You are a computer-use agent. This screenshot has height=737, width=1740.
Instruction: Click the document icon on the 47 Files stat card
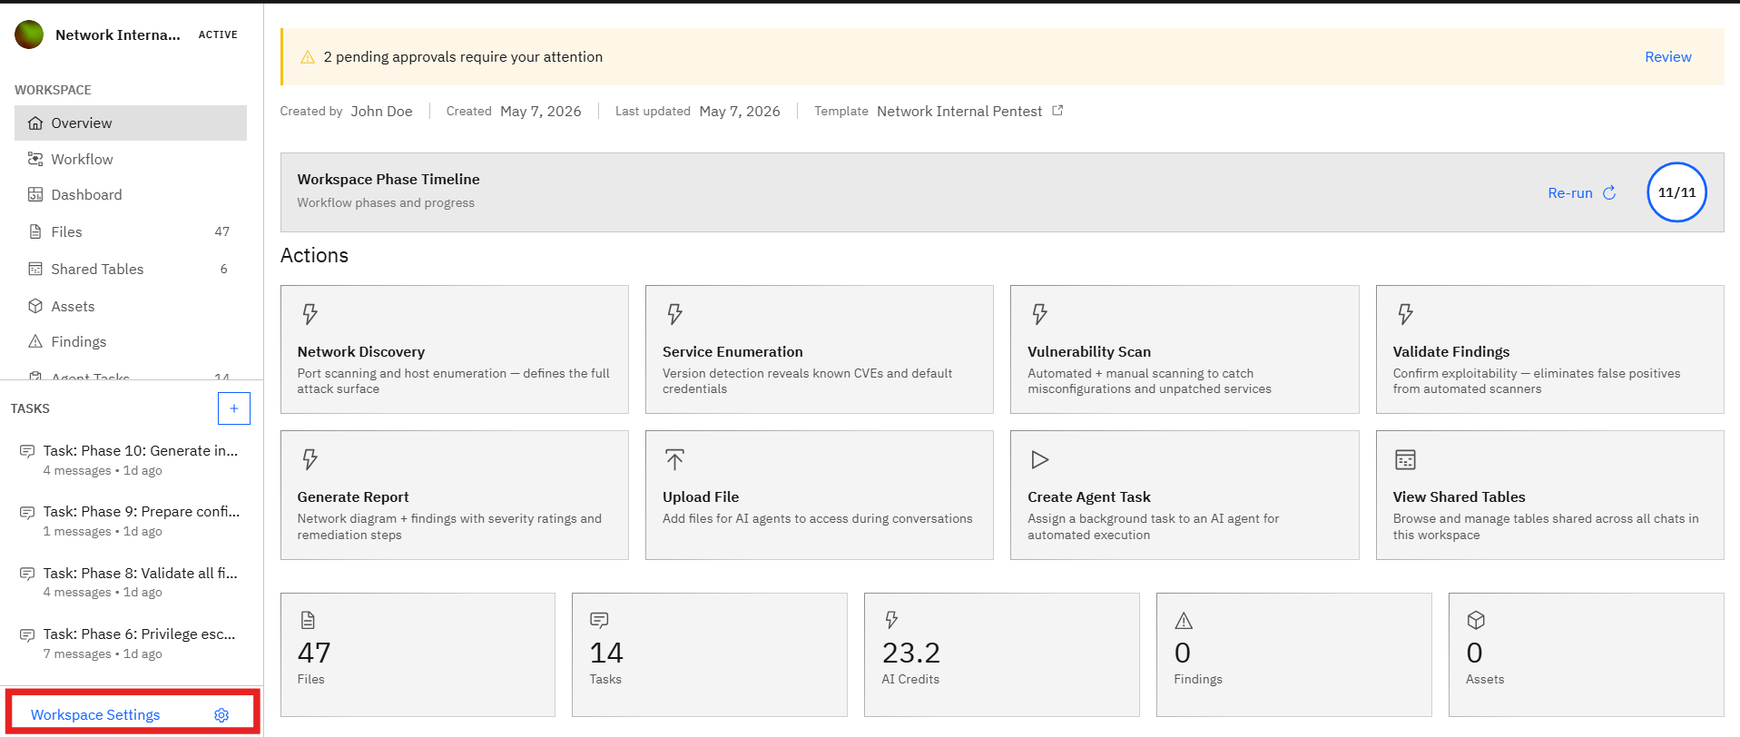(308, 620)
